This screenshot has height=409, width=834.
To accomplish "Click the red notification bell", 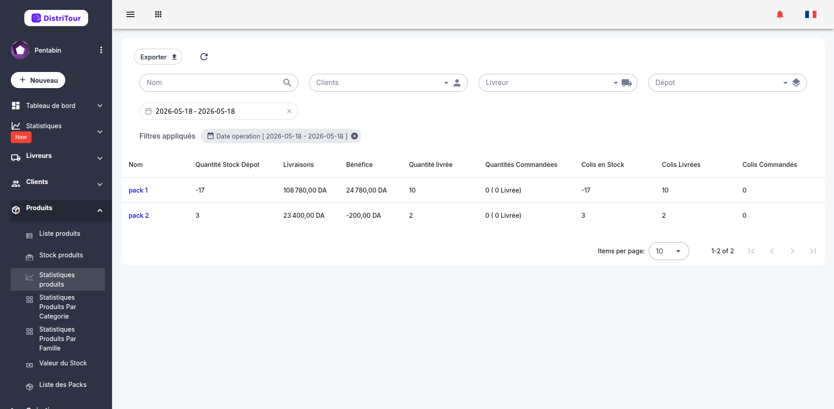I will click(780, 14).
